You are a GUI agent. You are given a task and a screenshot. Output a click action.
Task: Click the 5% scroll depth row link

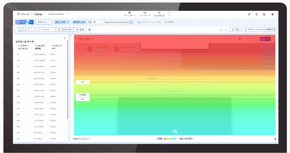click(18, 55)
